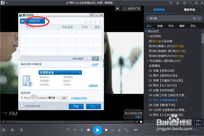Open toolbox icon in bottom bar
This screenshot has height=136, width=204.
[x=4, y=130]
